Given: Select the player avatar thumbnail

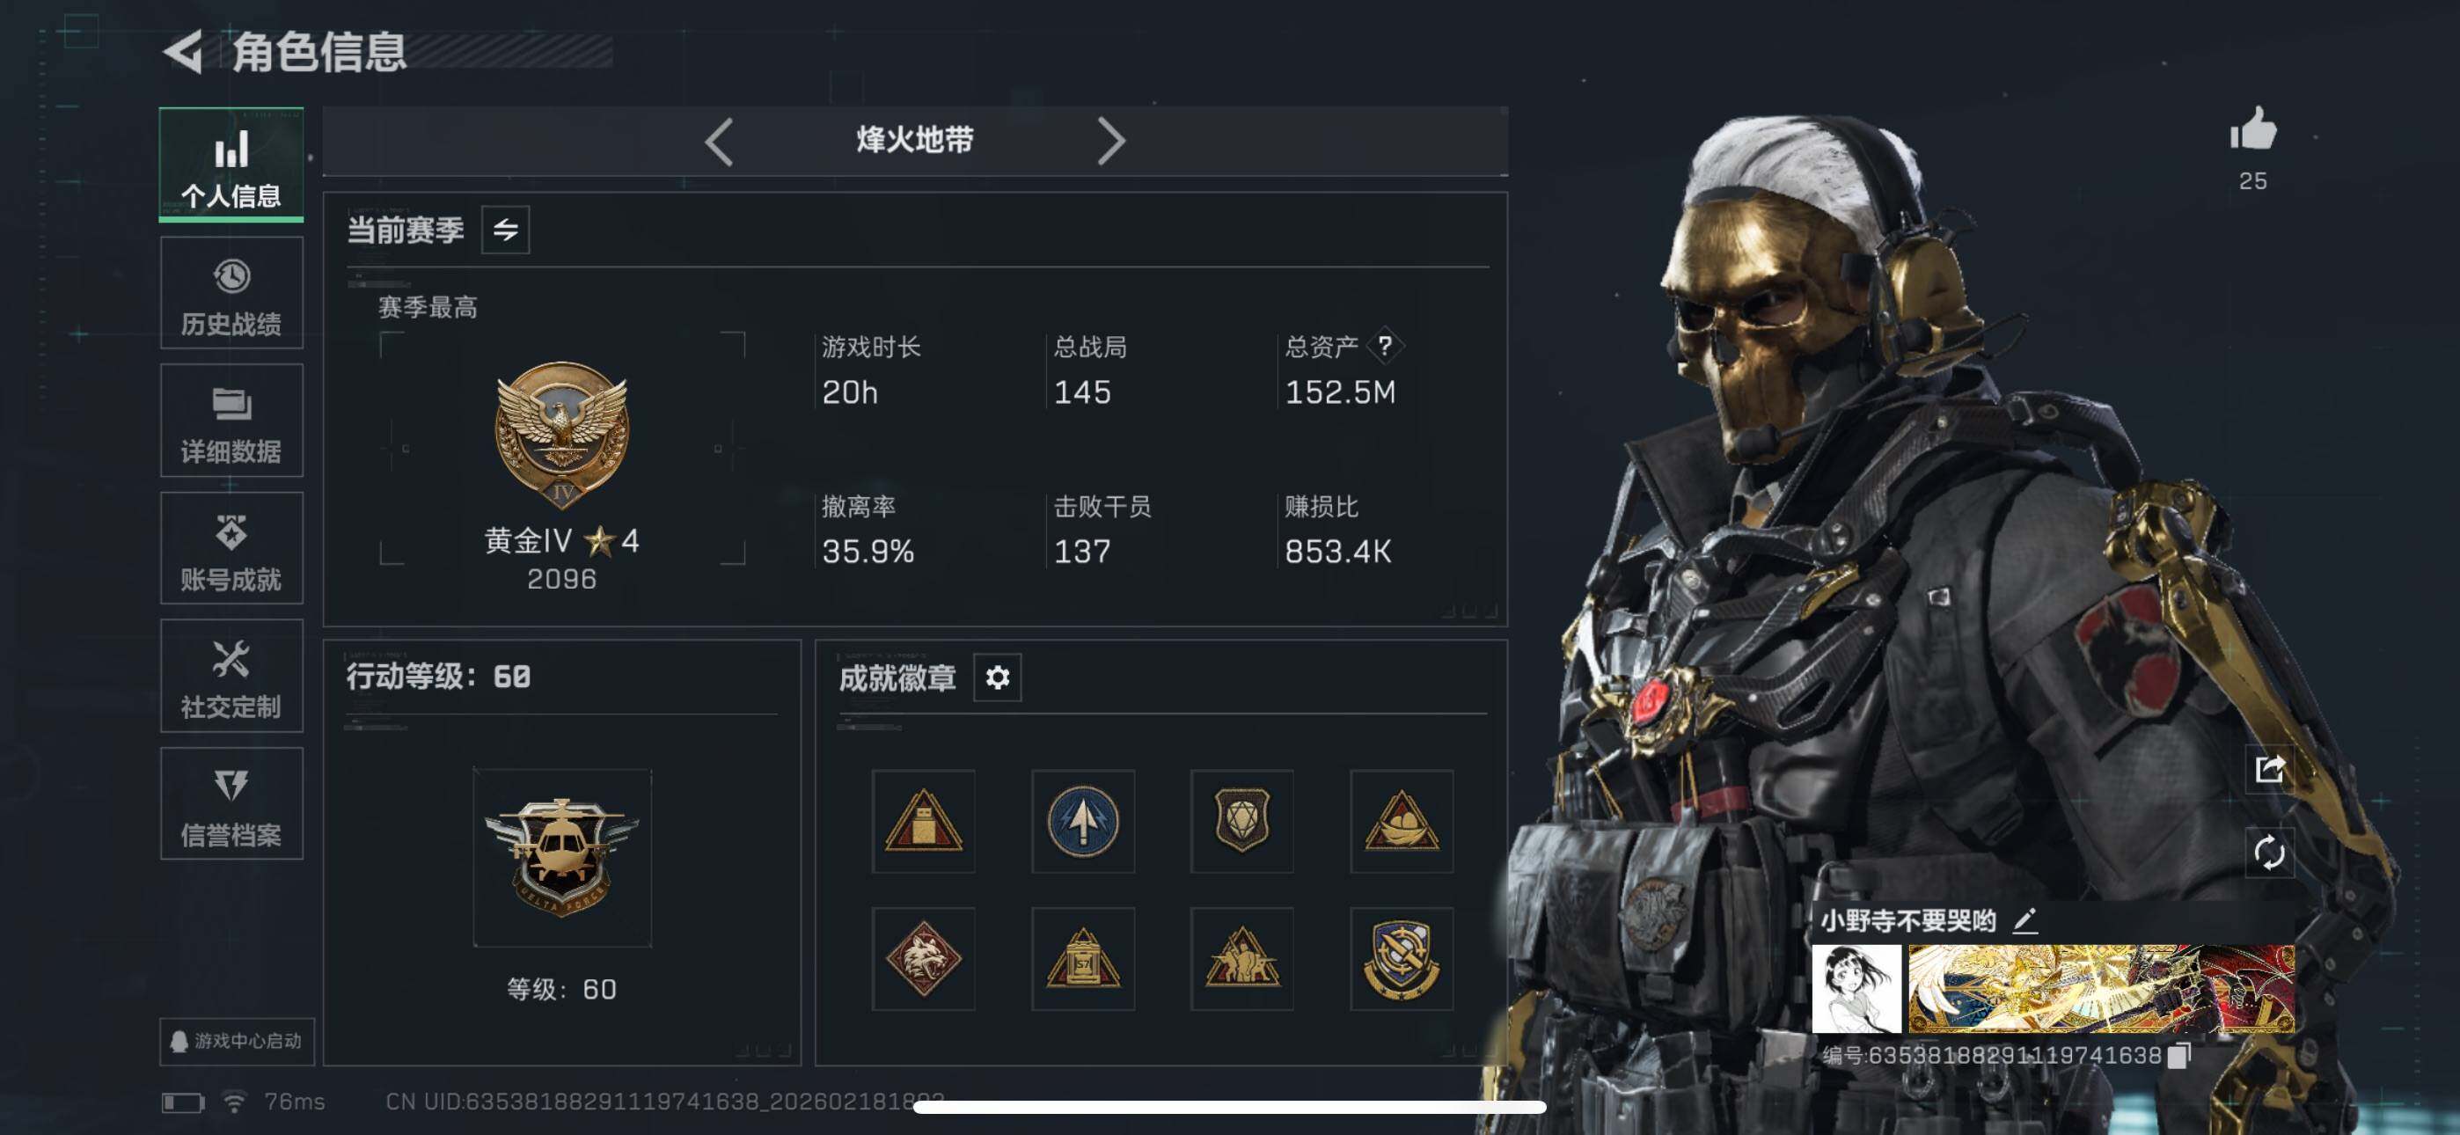Looking at the screenshot, I should pos(1856,989).
